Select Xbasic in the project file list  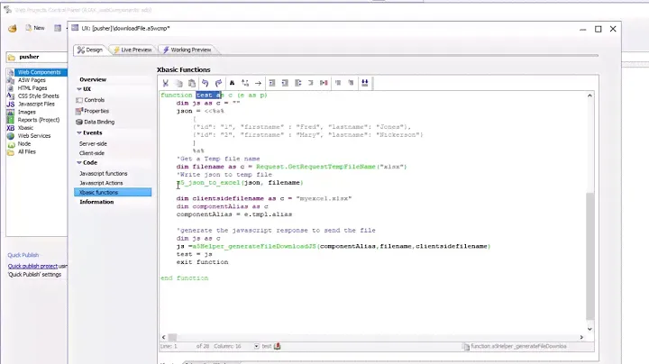pos(28,128)
